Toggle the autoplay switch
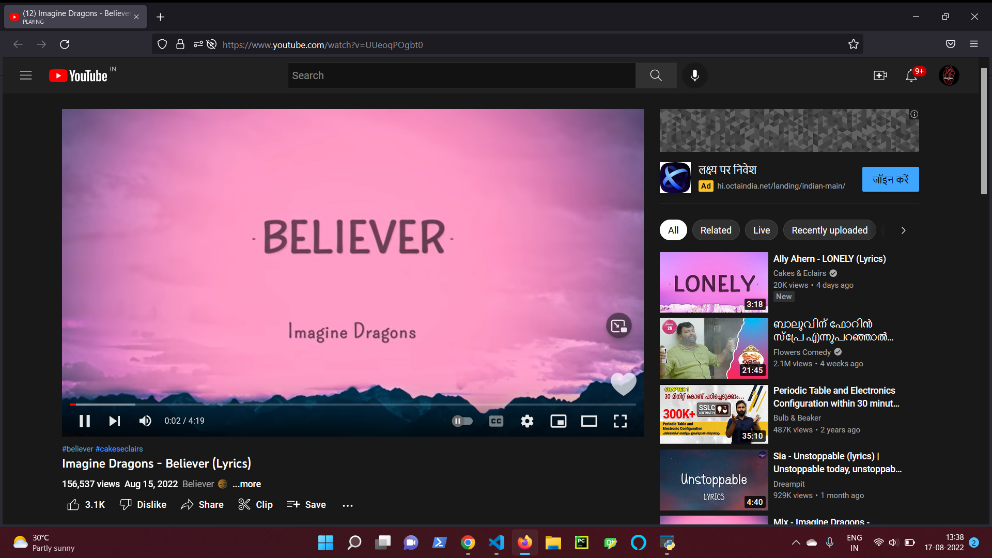The width and height of the screenshot is (992, 558). [462, 421]
